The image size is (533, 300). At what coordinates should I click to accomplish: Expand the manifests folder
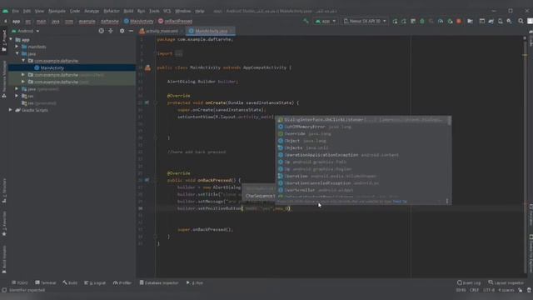point(17,47)
